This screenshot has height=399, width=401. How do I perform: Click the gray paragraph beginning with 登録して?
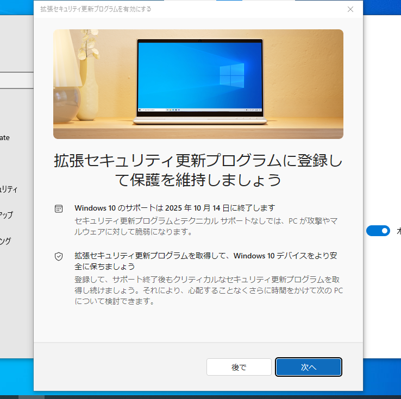208,290
